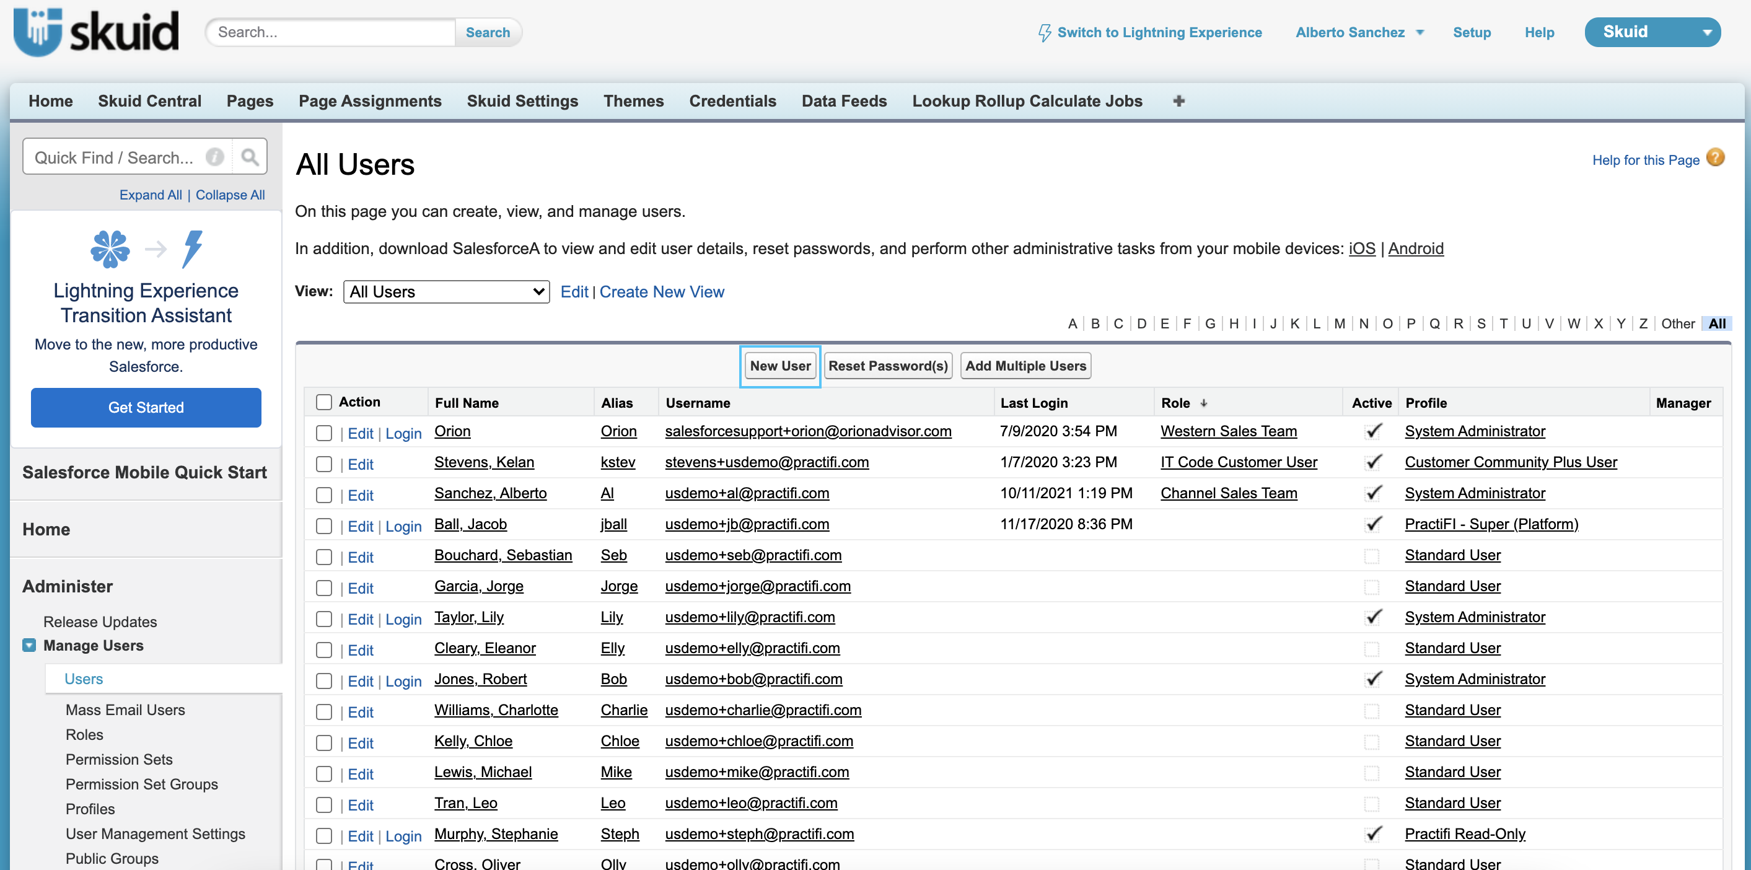Image resolution: width=1751 pixels, height=870 pixels.
Task: Click Edit link for Stevens, Kelan
Action: pos(360,464)
